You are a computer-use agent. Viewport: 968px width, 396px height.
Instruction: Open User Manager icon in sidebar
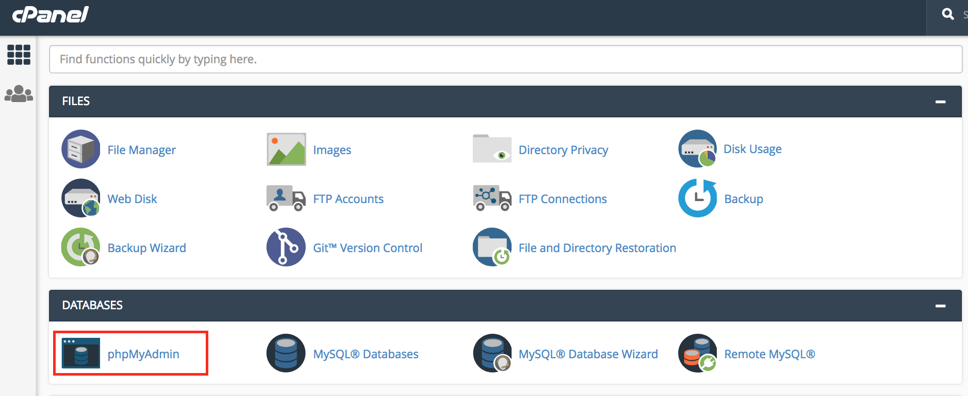[19, 93]
